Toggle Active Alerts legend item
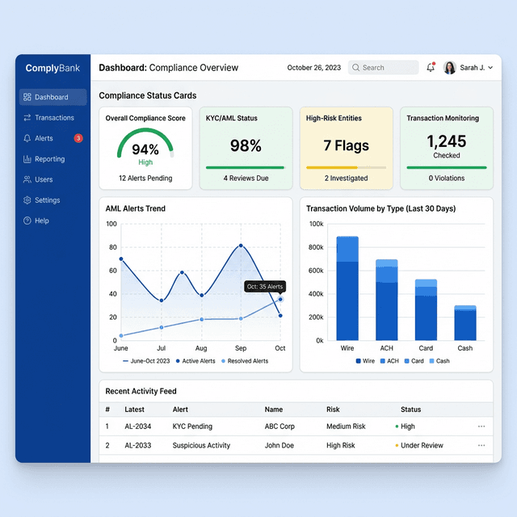The image size is (517, 517). point(195,361)
